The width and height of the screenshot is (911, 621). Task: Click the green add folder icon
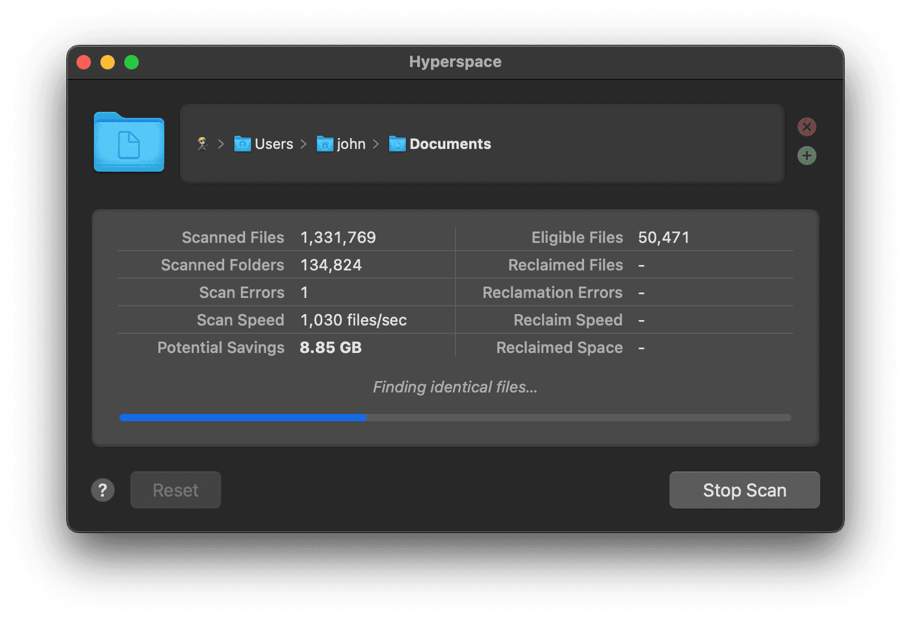pyautogui.click(x=806, y=156)
